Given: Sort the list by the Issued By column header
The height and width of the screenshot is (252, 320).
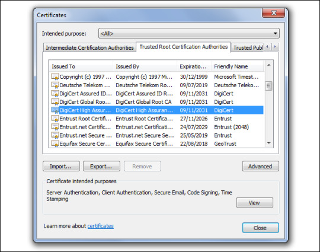Looking at the screenshot, I should [x=145, y=66].
